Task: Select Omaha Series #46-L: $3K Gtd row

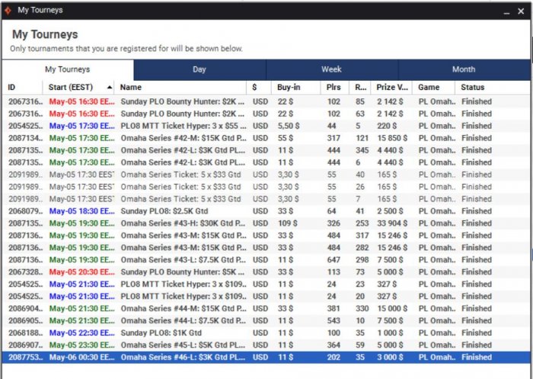Action: (183, 357)
